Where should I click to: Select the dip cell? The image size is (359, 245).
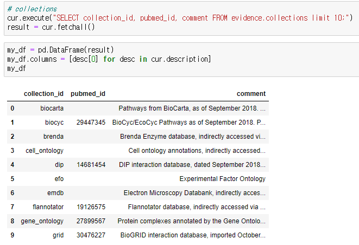tap(59, 165)
